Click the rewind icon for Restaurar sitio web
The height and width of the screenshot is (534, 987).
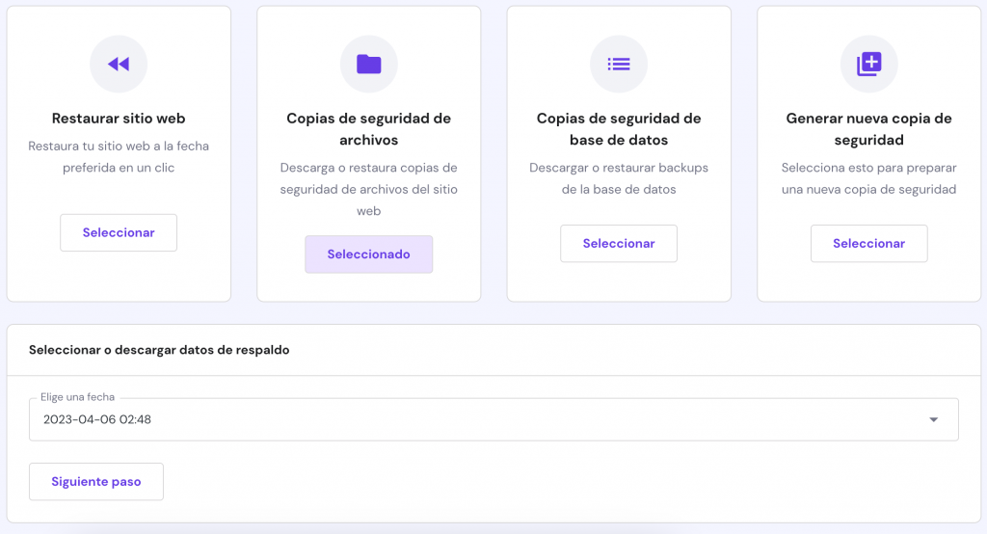coord(119,65)
